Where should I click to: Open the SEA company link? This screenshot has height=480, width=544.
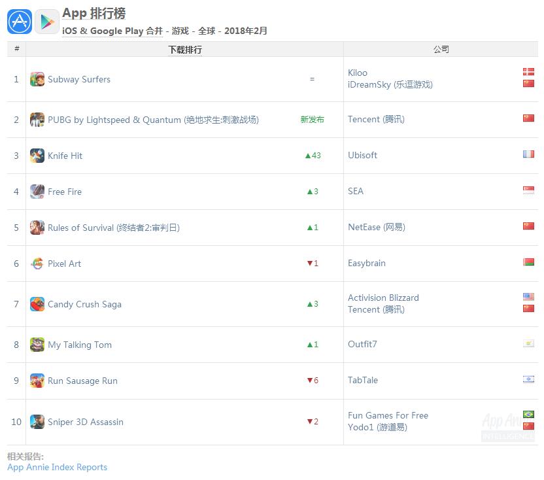pyautogui.click(x=356, y=191)
